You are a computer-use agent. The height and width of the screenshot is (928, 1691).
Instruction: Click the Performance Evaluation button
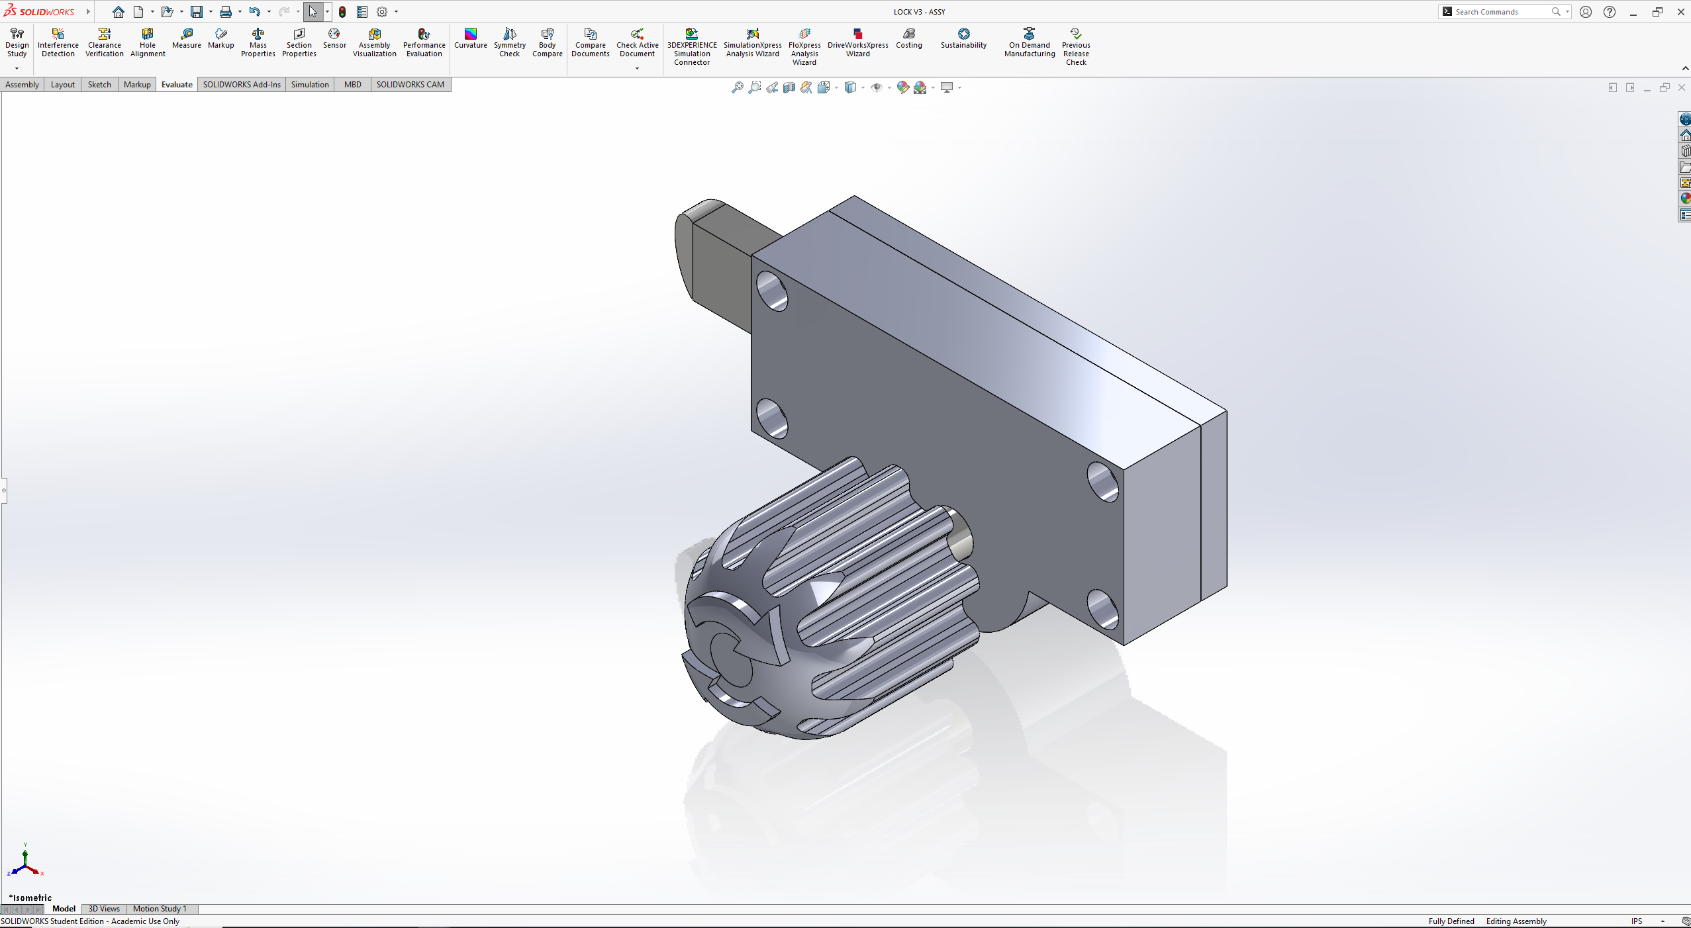point(424,42)
